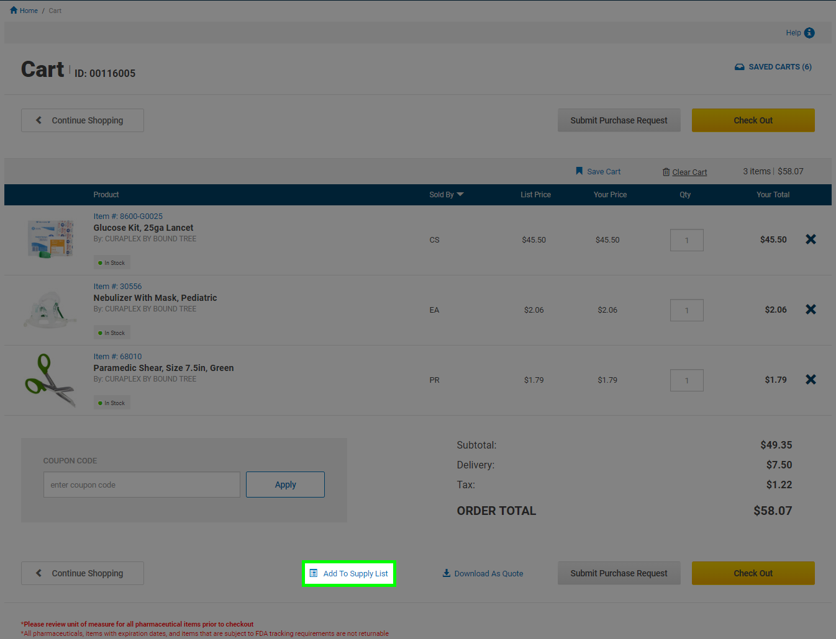Click Add To Supply List link
Screen dimensions: 836x639
click(x=349, y=574)
